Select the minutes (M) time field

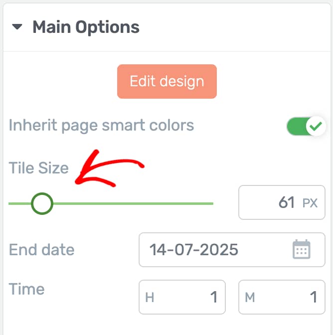282,297
